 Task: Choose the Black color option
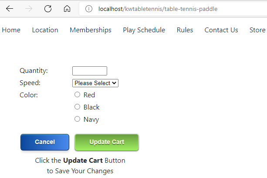coord(78,107)
